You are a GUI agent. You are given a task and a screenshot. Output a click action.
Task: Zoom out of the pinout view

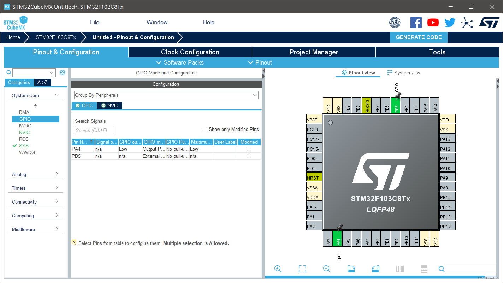[326, 269]
